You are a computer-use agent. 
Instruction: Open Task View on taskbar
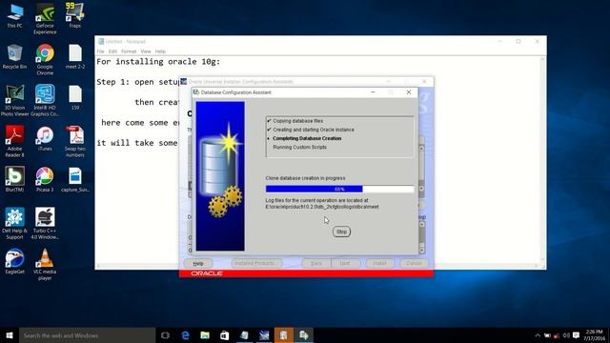165,335
